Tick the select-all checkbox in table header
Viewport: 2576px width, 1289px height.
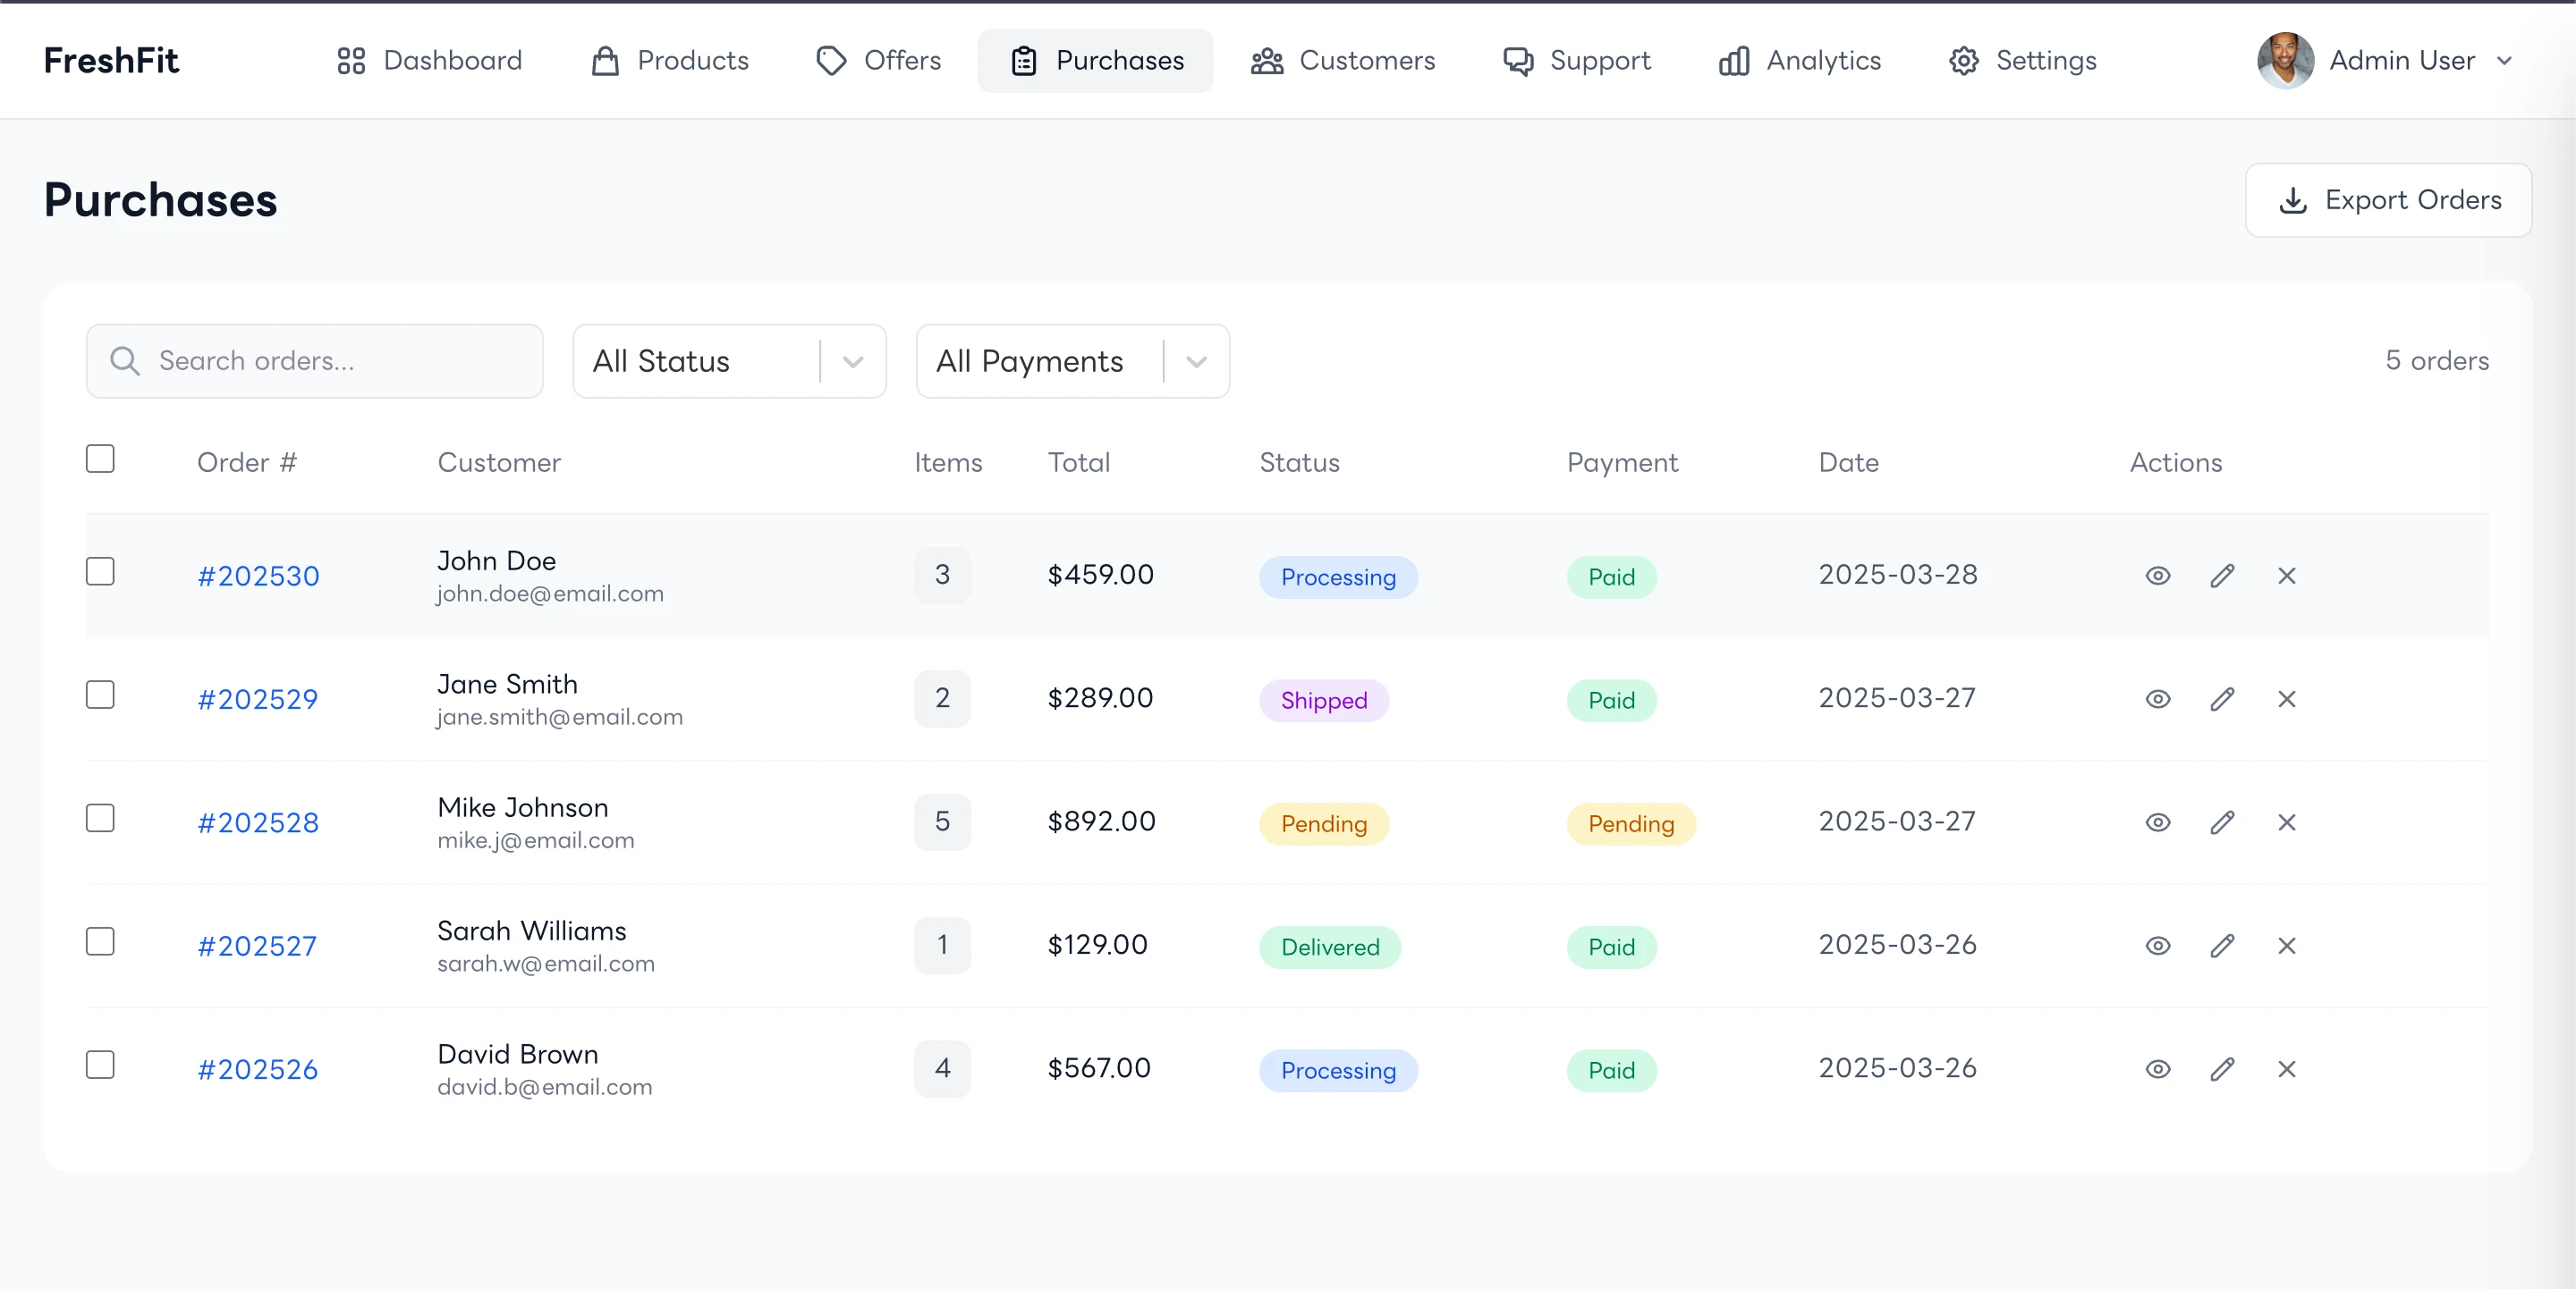(100, 459)
